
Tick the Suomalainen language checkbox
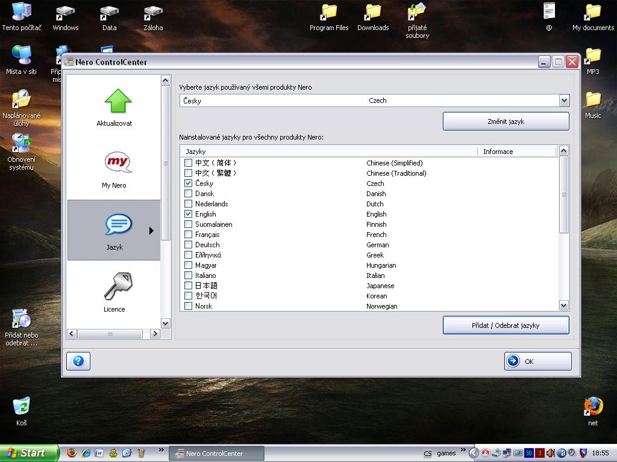point(189,224)
